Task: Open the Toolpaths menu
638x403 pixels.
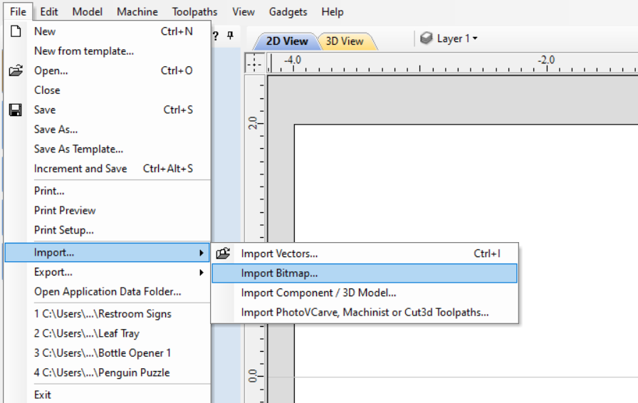Action: tap(194, 11)
